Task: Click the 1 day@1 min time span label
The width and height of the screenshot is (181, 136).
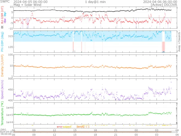Action: pyautogui.click(x=95, y=2)
